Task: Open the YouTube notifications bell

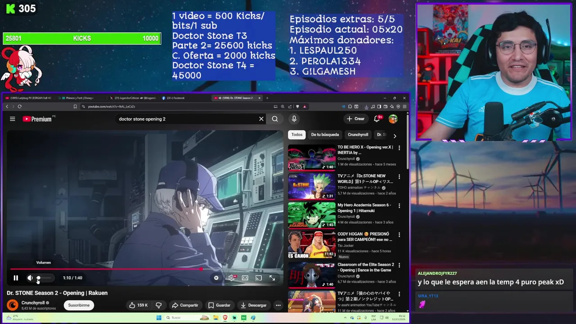Action: [377, 119]
